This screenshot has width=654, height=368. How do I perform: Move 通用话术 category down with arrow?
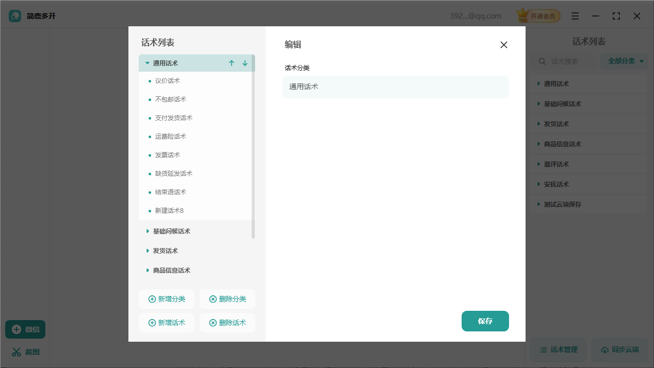coord(245,63)
